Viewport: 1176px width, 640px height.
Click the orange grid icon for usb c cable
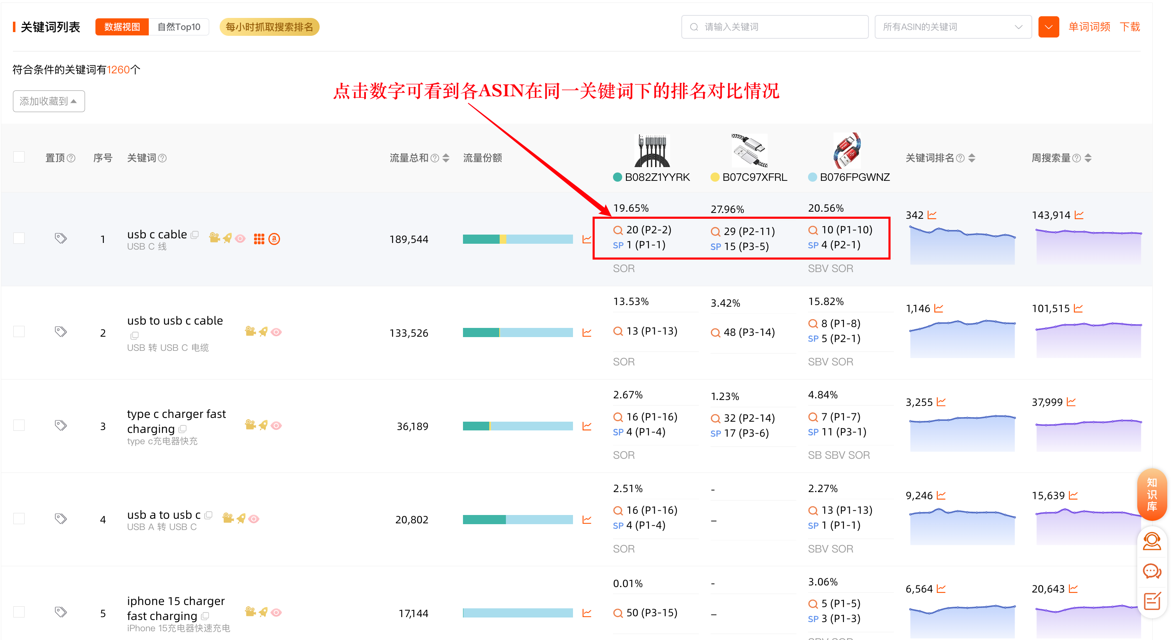point(259,239)
